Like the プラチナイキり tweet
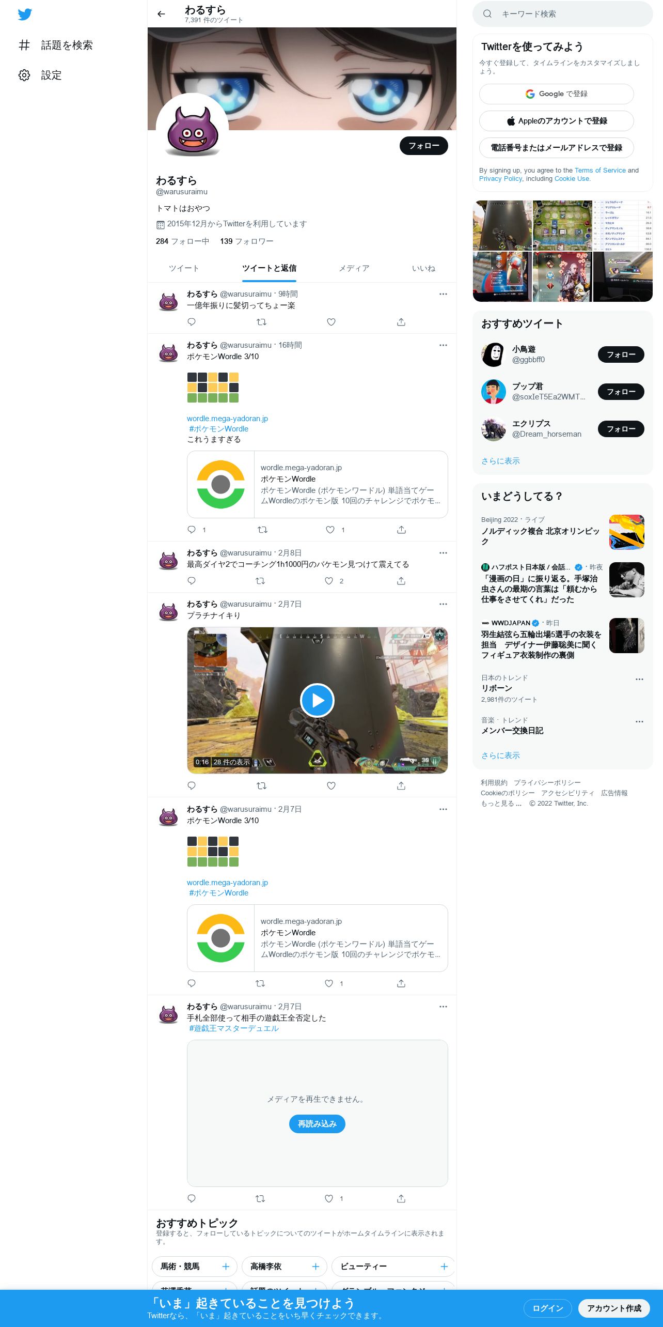Screen dimensions: 663x1327 331,785
